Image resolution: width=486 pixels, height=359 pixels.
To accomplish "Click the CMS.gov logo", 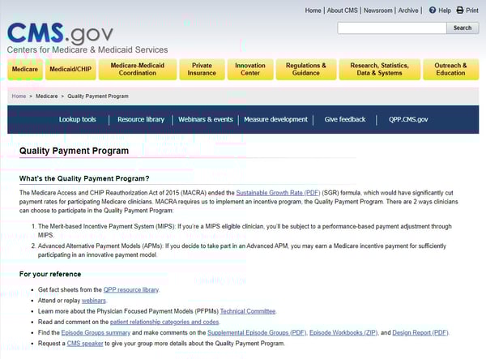I will (60, 33).
